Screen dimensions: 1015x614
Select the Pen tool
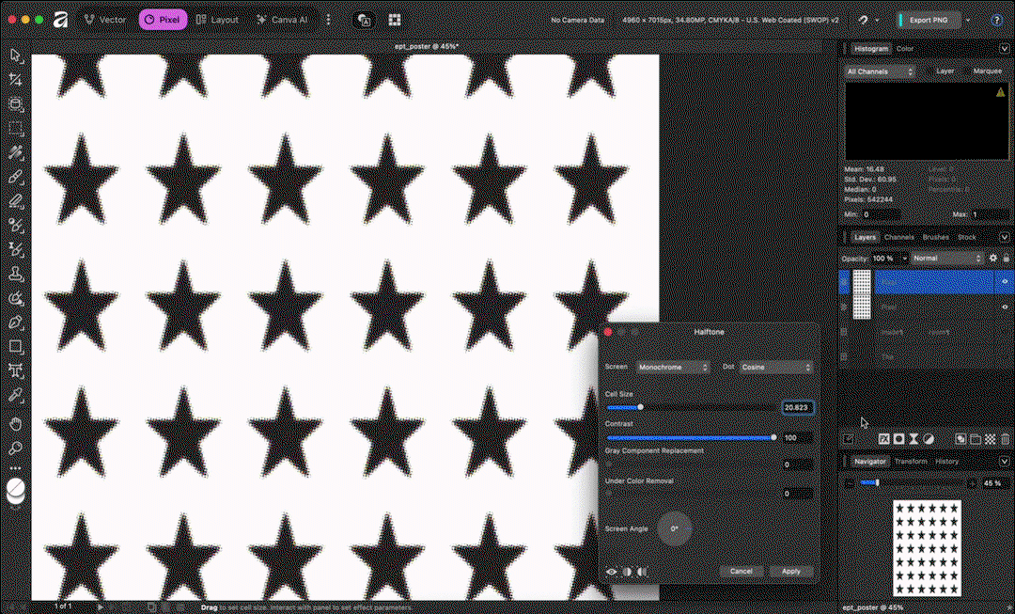click(x=16, y=322)
